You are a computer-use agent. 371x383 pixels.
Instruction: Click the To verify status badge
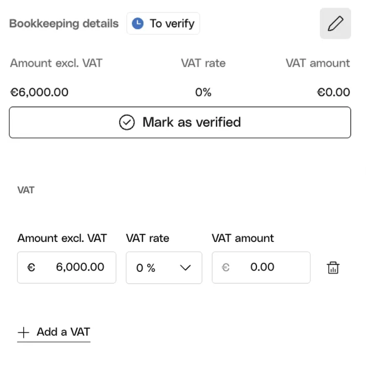point(163,24)
